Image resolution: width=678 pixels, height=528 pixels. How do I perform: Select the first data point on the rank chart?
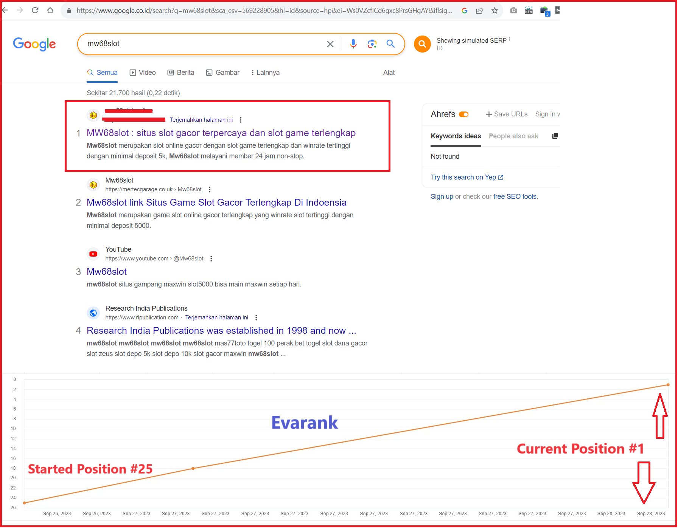(25, 503)
